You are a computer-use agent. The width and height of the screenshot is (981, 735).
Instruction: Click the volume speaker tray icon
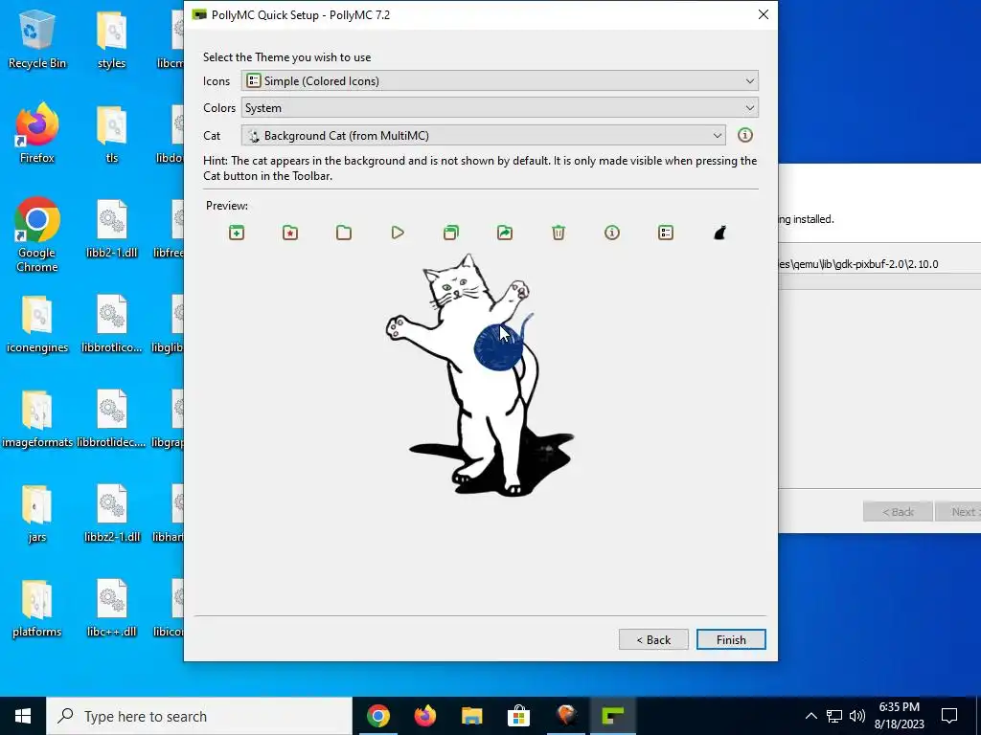(x=857, y=716)
